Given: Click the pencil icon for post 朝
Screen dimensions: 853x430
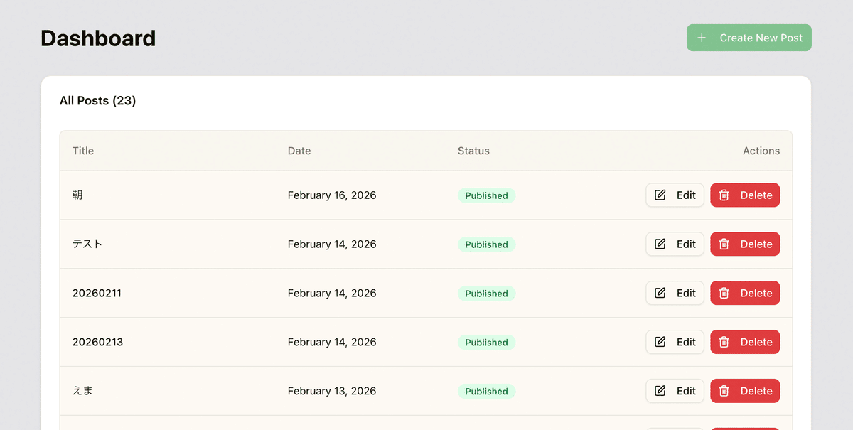Looking at the screenshot, I should pos(660,195).
